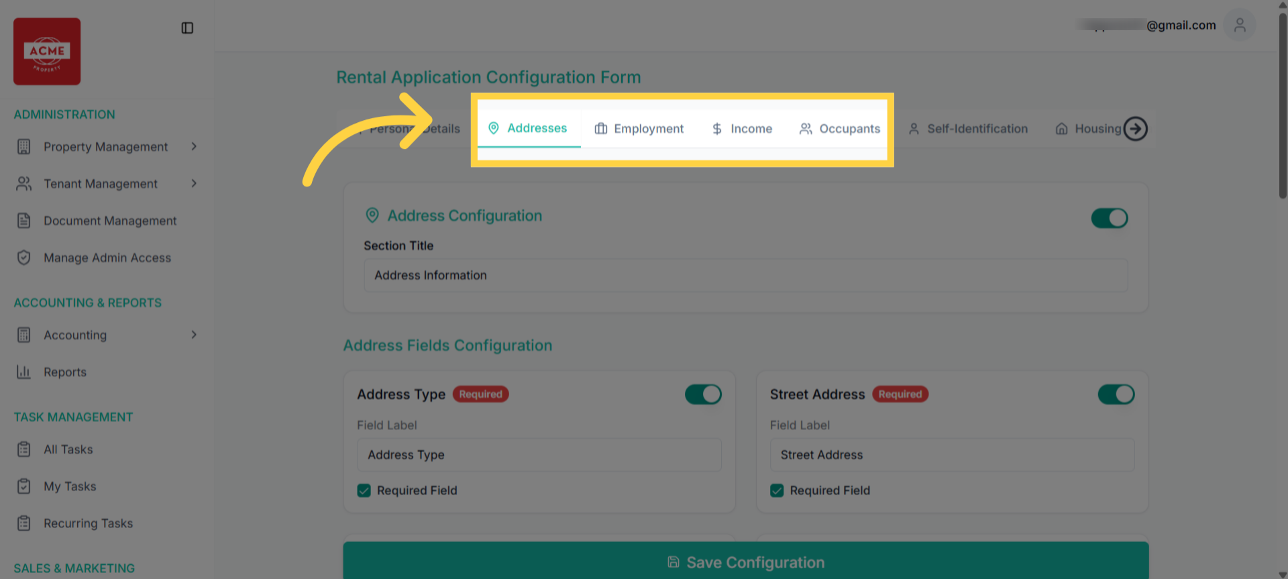Expand Tenant Management chevron
Screen dimensions: 1288x579
[194, 183]
